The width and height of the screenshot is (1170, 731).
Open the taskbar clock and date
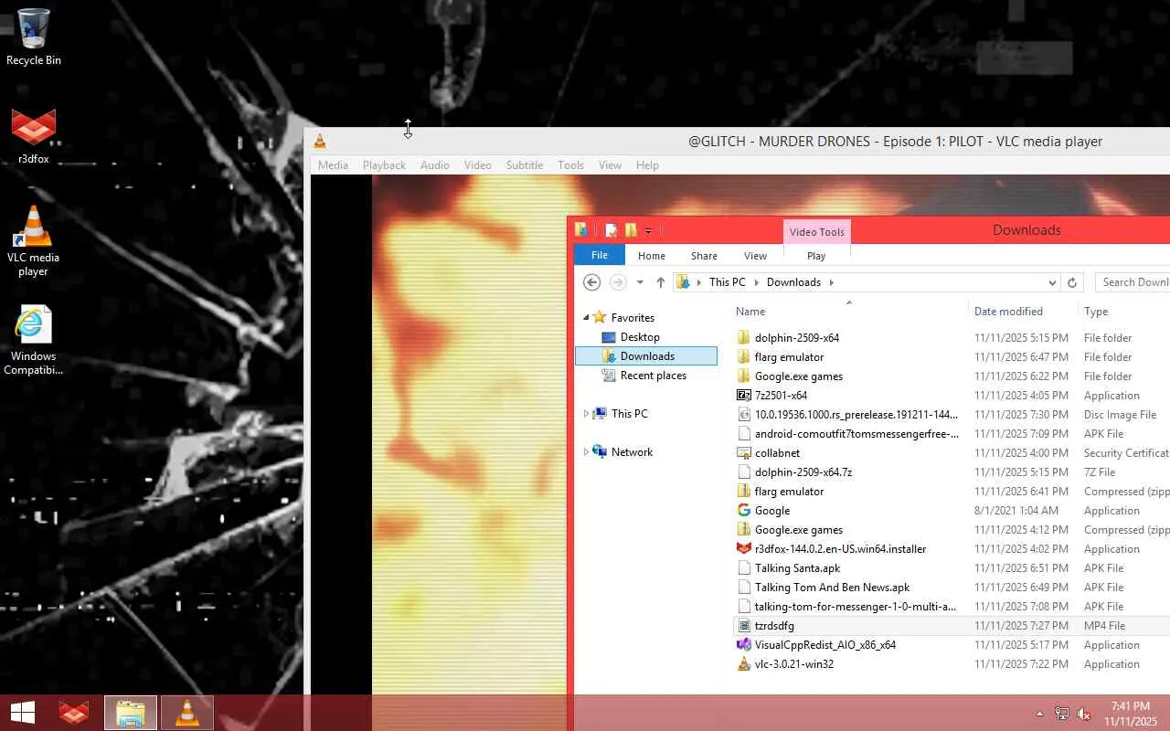pos(1130,714)
